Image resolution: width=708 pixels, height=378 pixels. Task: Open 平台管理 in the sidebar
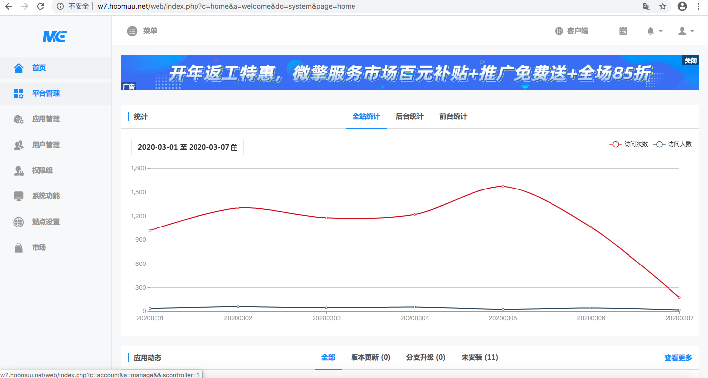(x=55, y=94)
